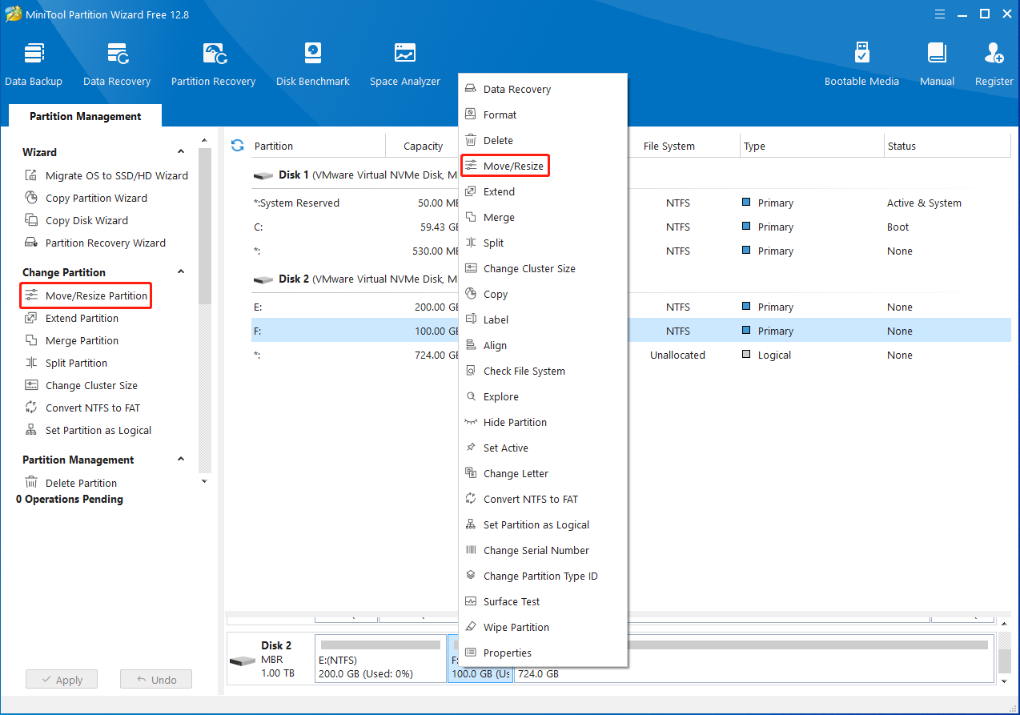The height and width of the screenshot is (715, 1020).
Task: Create Bootable Media
Action: tap(861, 64)
